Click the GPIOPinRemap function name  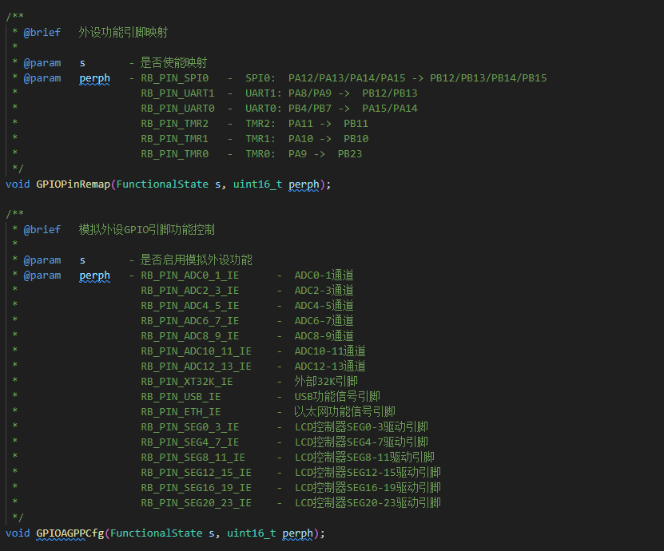73,184
